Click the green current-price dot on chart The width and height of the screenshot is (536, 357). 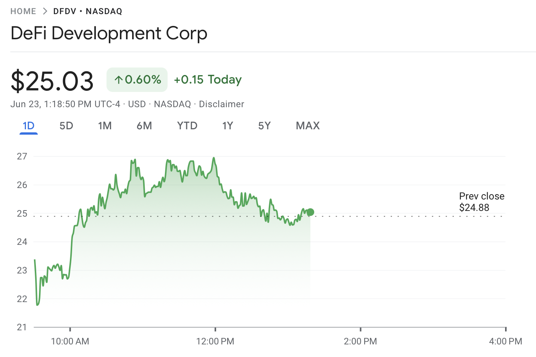[x=310, y=212]
